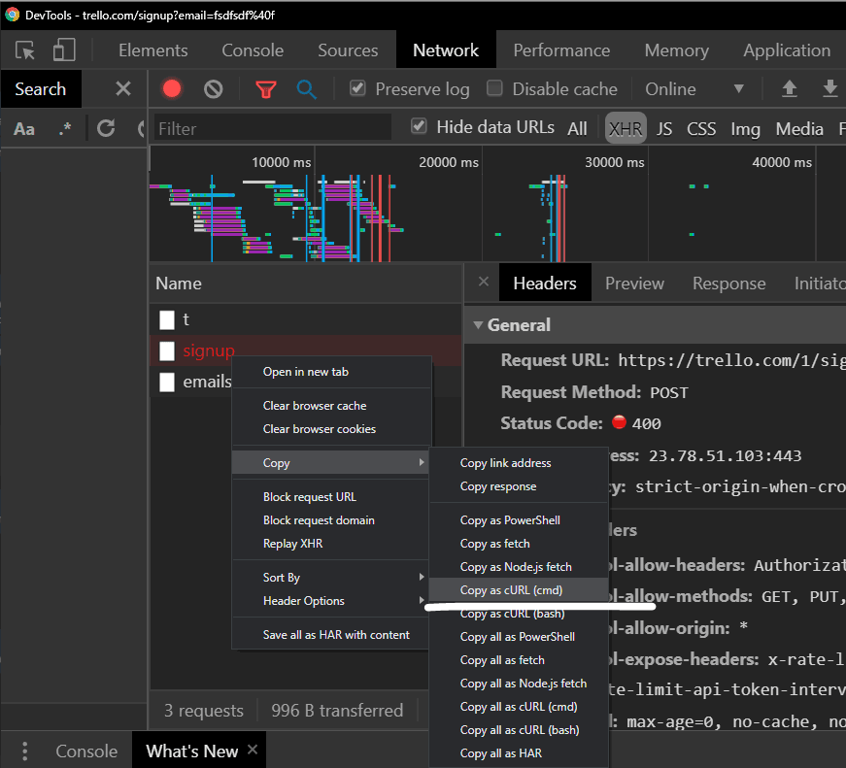
Task: Click the import HAR upload arrow icon
Action: pos(790,88)
